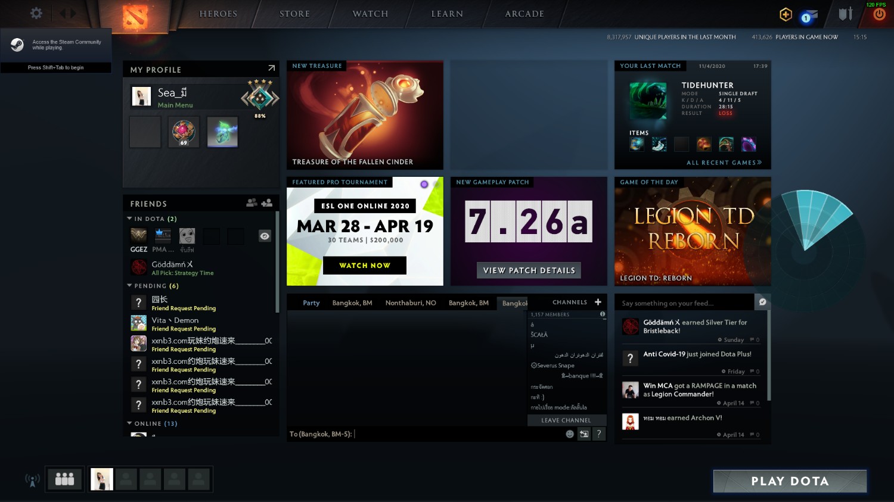Collapse the ONLINE friends group

pos(129,423)
